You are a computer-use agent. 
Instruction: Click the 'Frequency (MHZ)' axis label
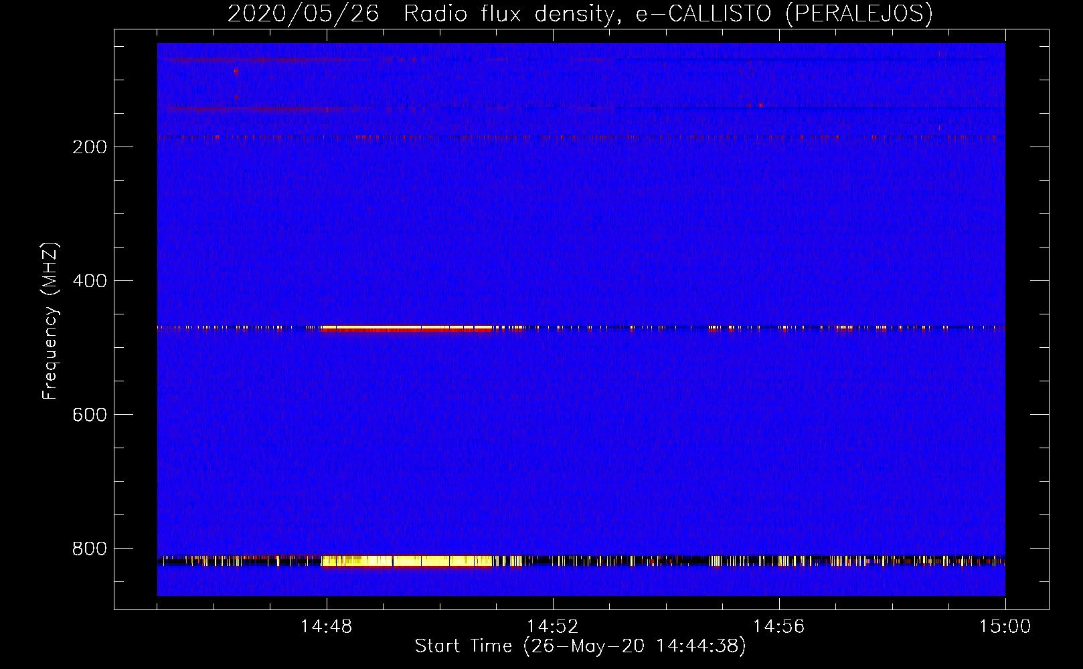50,321
